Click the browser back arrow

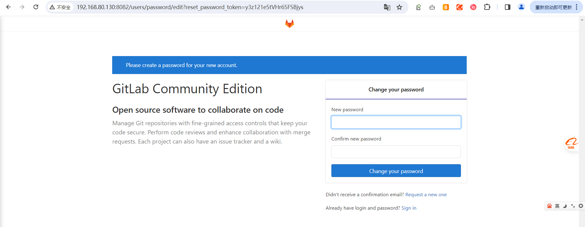(x=9, y=7)
